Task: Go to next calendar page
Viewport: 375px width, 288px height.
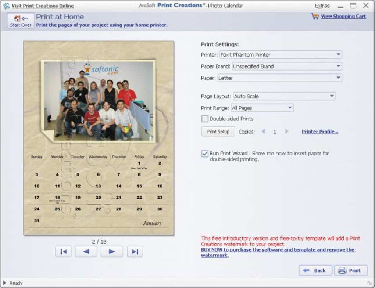Action: tap(112, 251)
